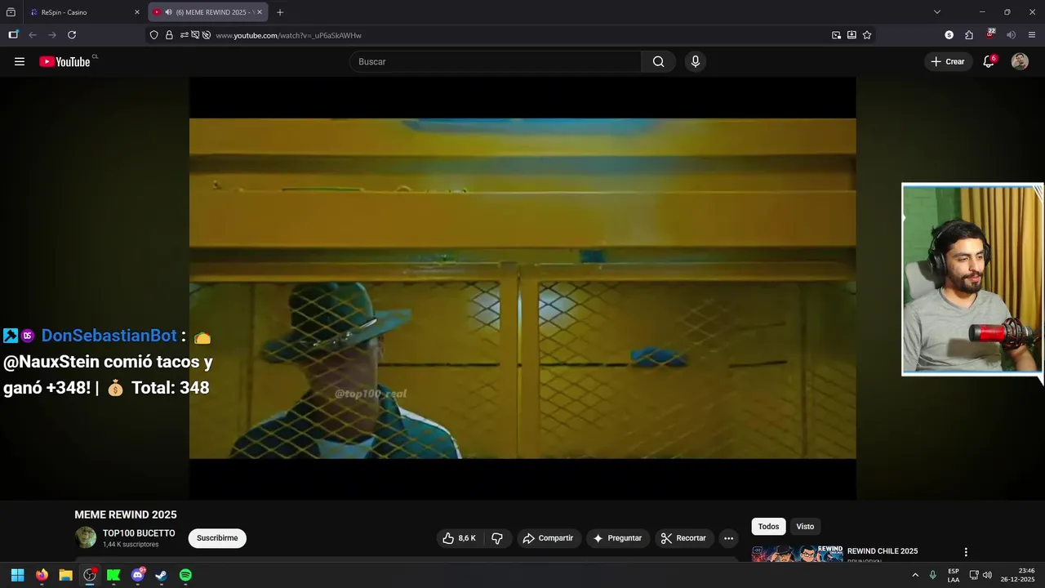The image size is (1045, 588).
Task: Open the system clock showing 23:46
Action: click(x=1017, y=575)
